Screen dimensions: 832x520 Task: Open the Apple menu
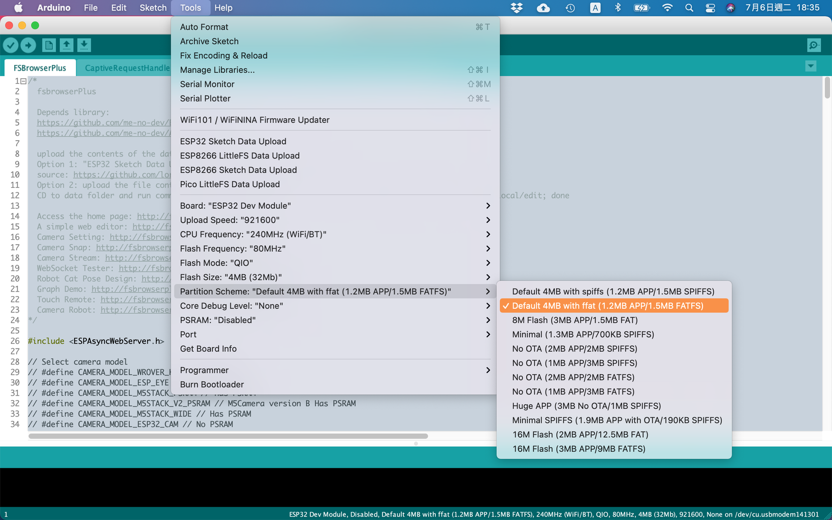point(18,8)
